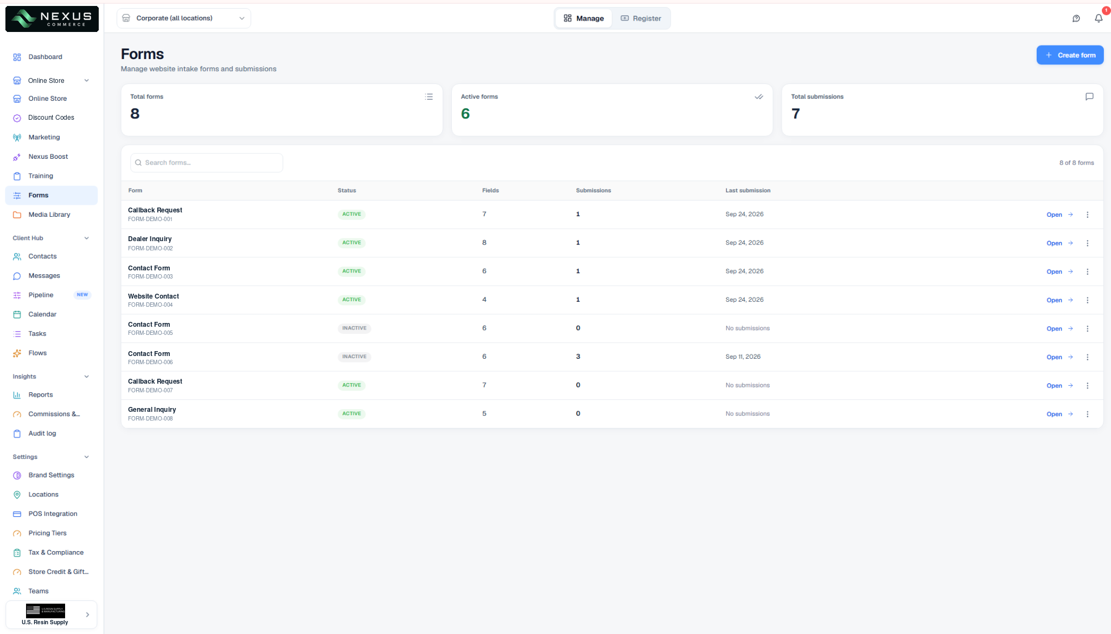Open more options for FORM-DEMO-005
The image size is (1111, 634).
pos(1088,328)
